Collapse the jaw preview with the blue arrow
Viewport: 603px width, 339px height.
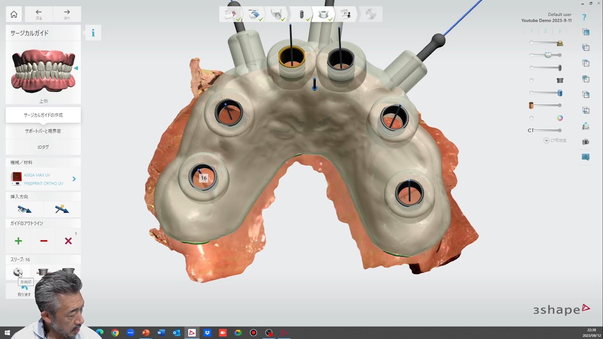(76, 69)
